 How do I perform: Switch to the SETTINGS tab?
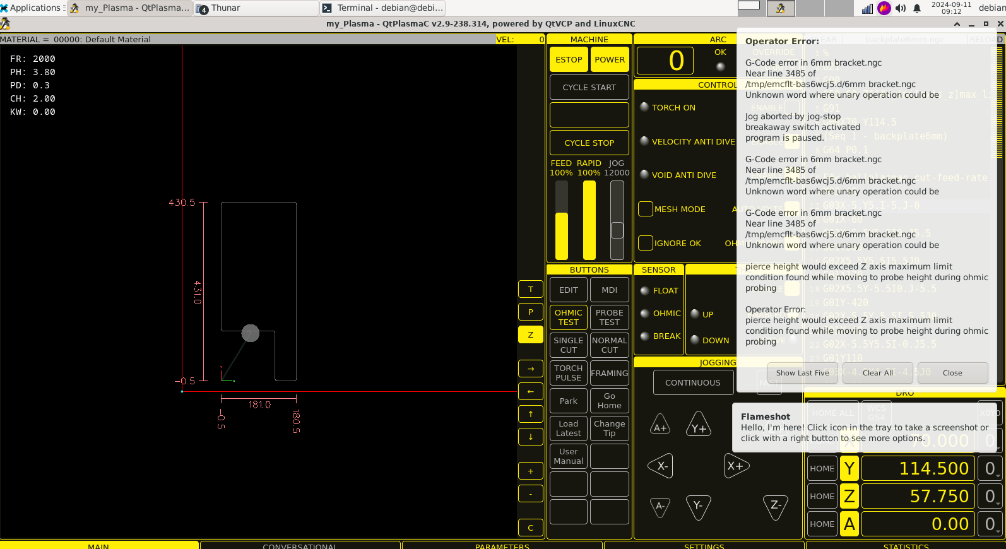[x=704, y=545]
